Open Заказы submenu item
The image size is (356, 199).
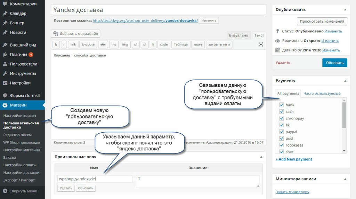pos(9,157)
